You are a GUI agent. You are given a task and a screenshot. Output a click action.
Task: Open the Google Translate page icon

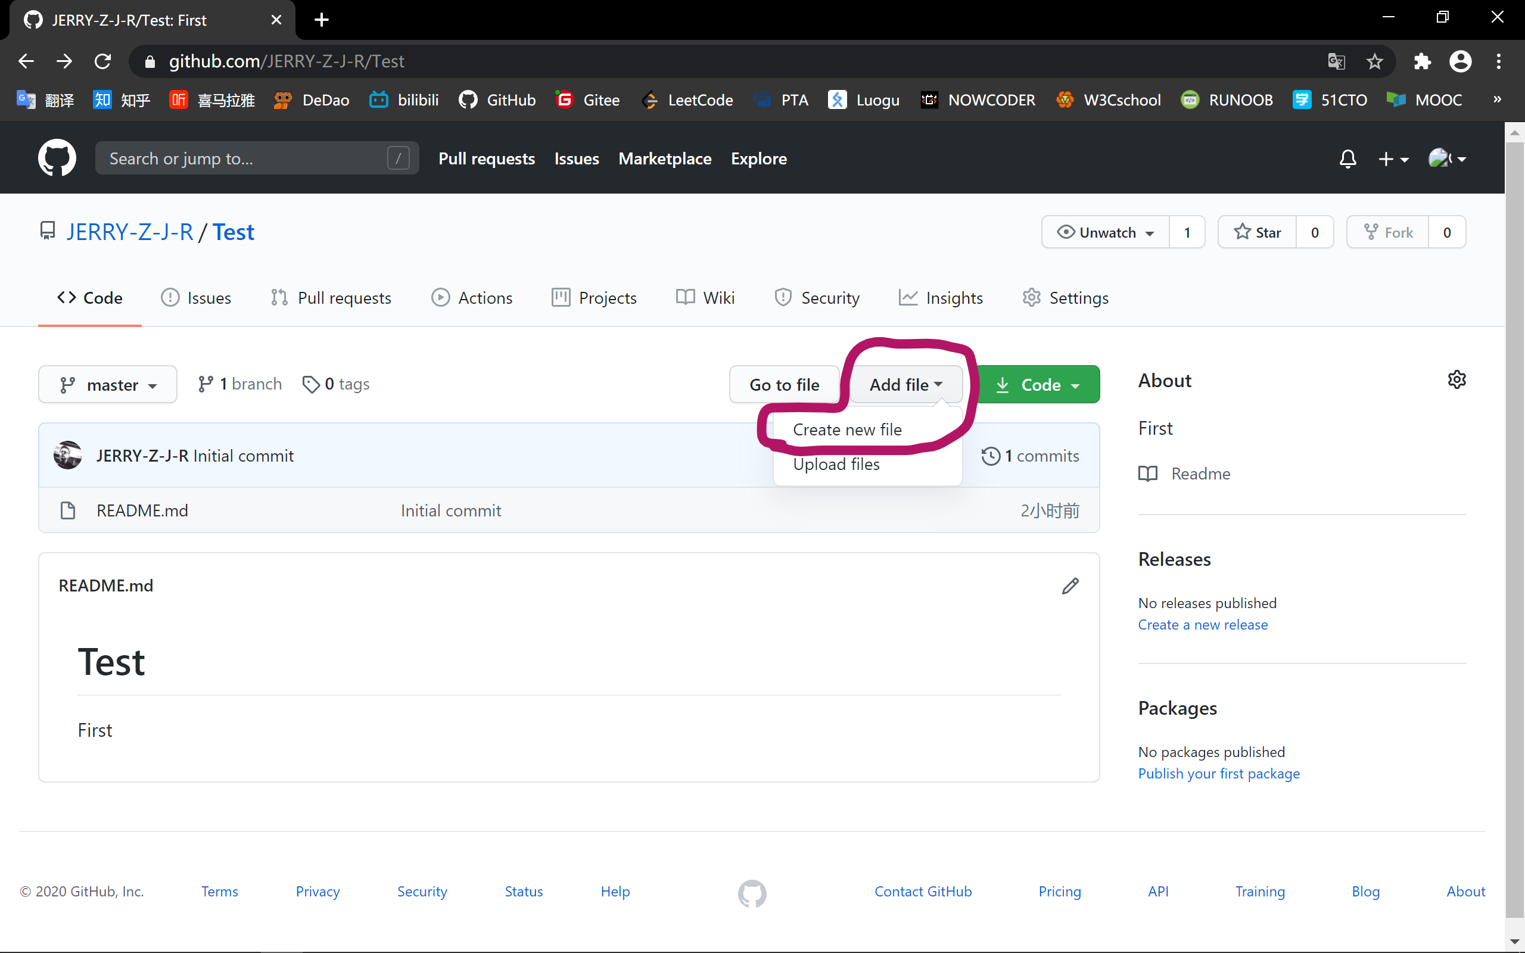tap(1336, 61)
